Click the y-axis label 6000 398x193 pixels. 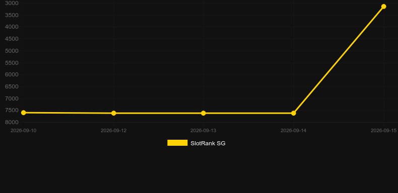coord(12,74)
